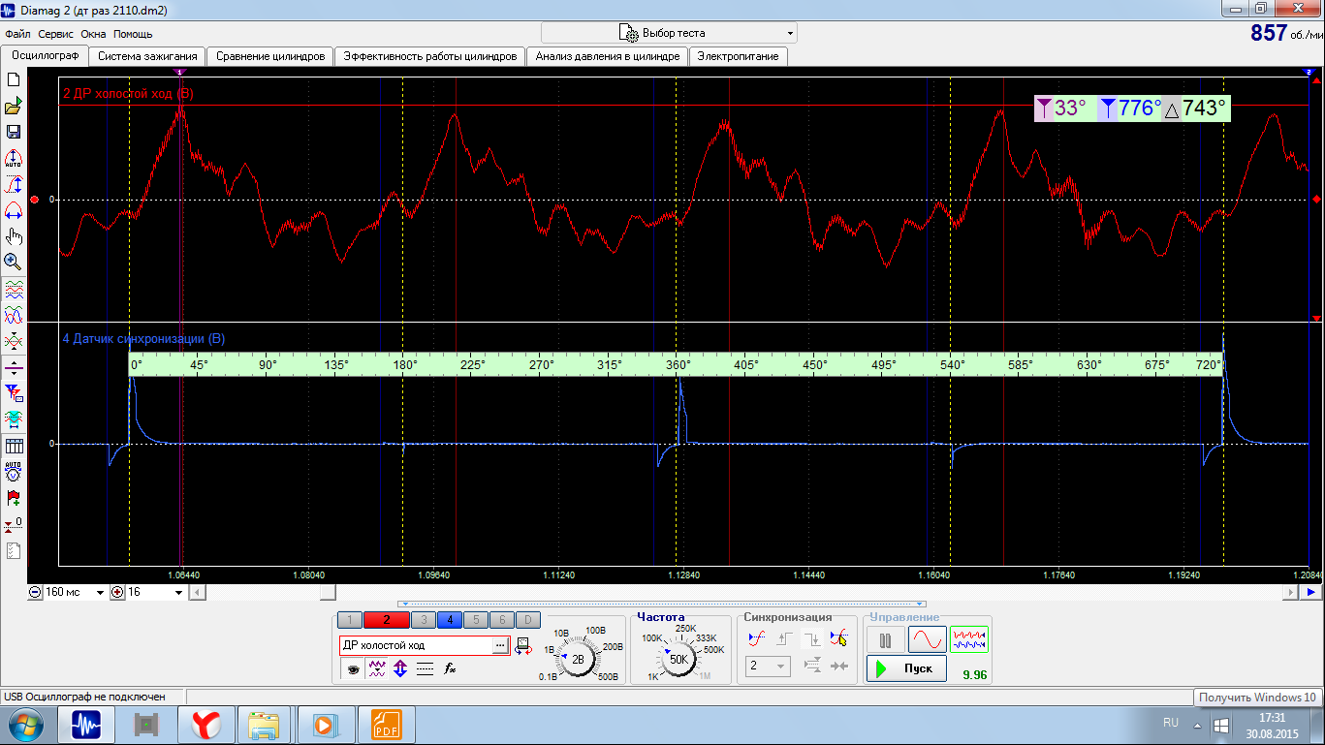Select the blue channel 4 button

click(x=450, y=620)
